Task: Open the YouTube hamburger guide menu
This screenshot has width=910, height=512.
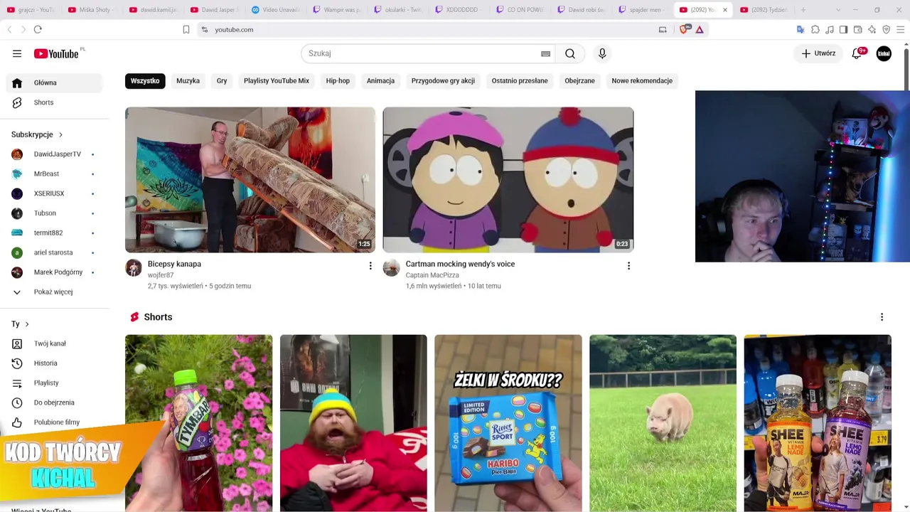Action: (x=17, y=53)
